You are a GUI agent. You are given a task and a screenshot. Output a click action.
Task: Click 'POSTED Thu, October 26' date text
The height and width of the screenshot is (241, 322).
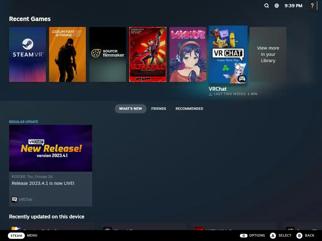point(32,177)
